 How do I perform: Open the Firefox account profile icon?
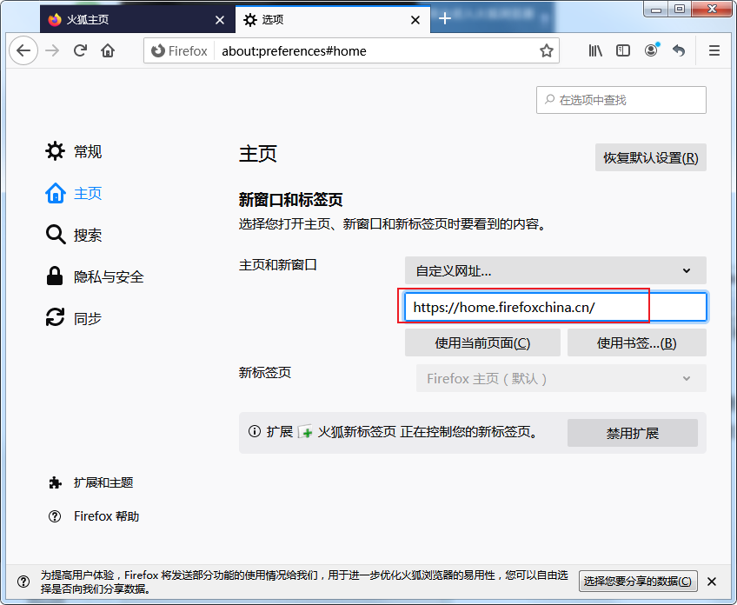(651, 50)
